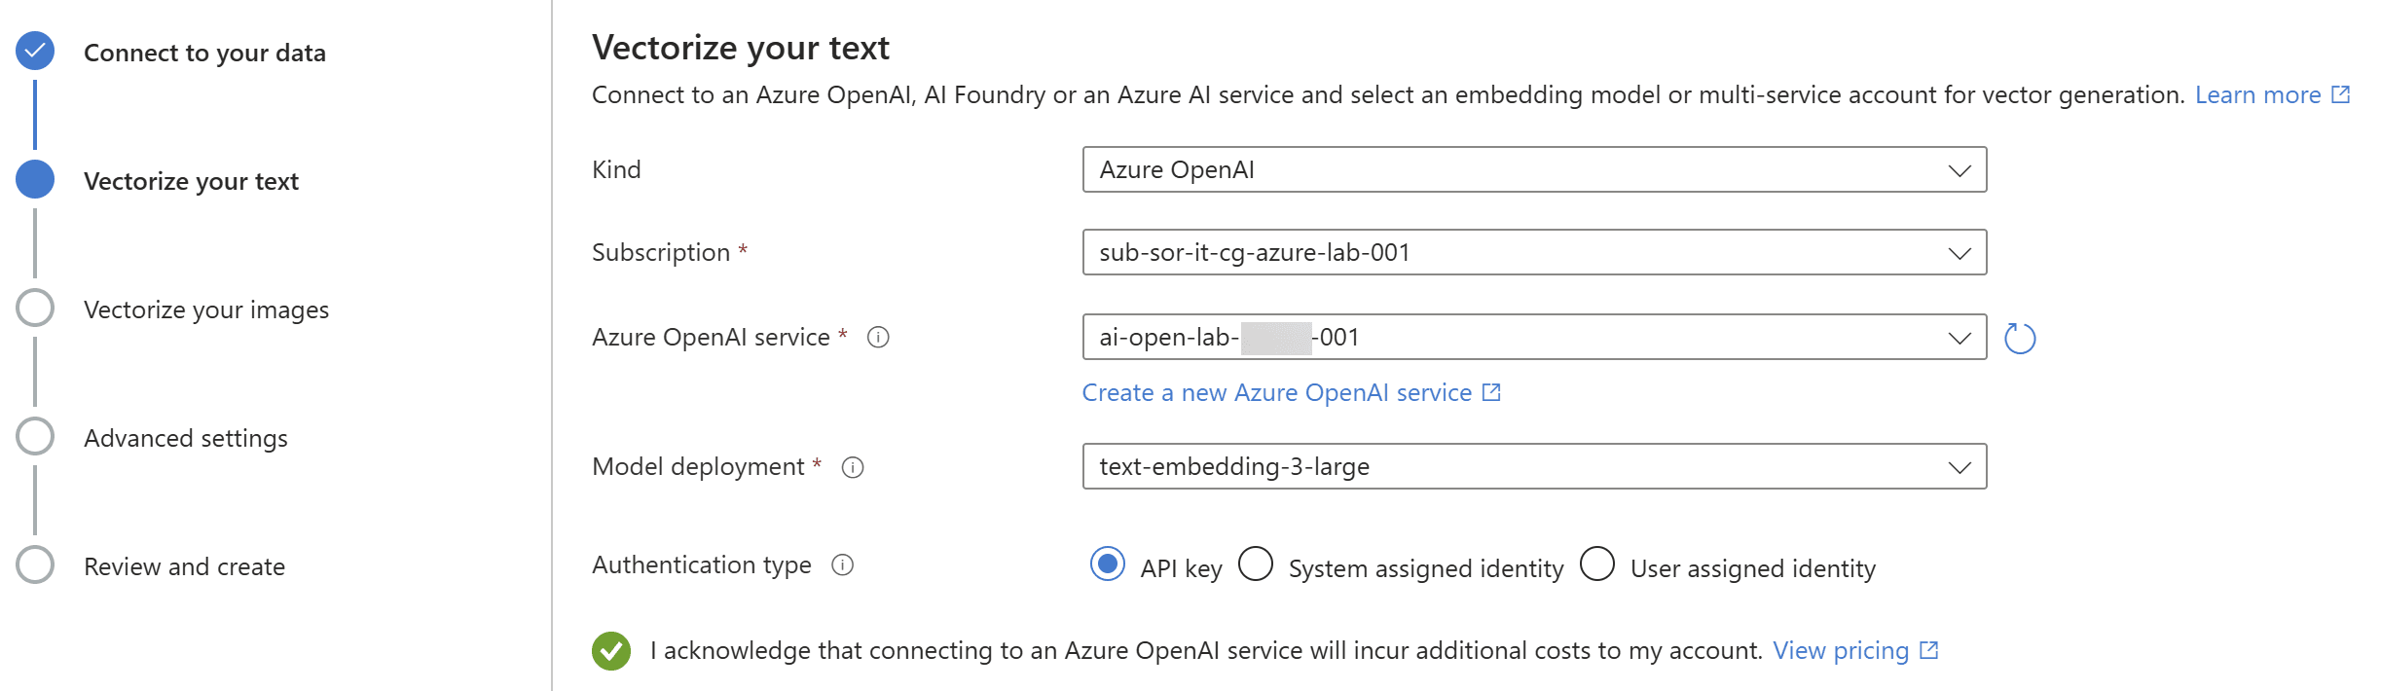Go to the Vectorize your images step
Viewport: 2381px width, 691px height.
pyautogui.click(x=206, y=309)
